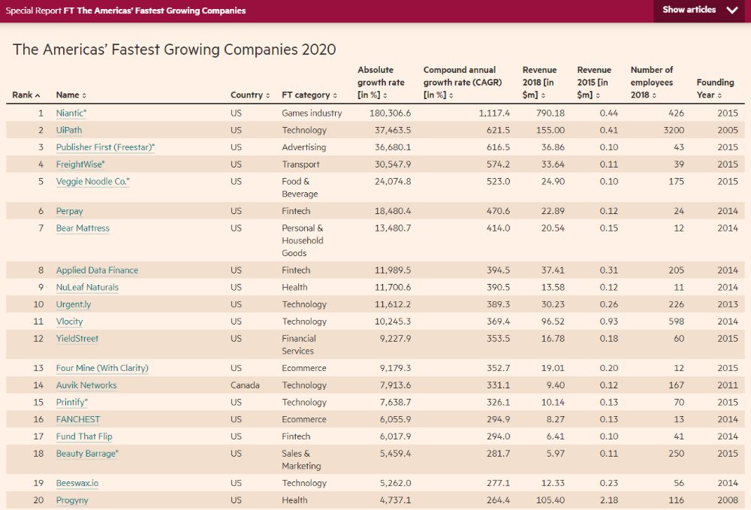Open the FreightWise company link
Image resolution: width=751 pixels, height=510 pixels.
[x=80, y=164]
